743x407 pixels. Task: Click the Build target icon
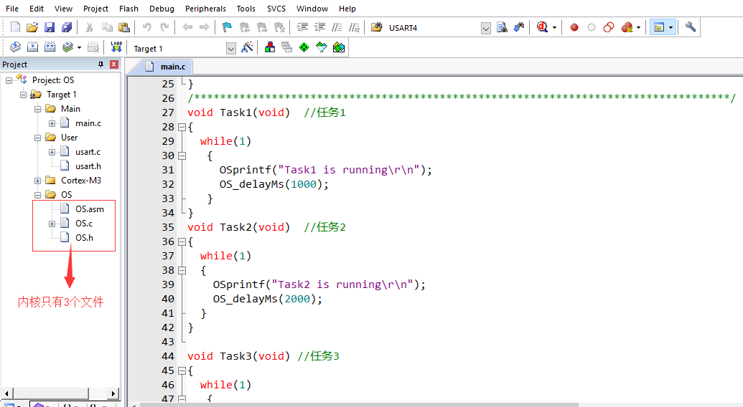click(x=32, y=47)
